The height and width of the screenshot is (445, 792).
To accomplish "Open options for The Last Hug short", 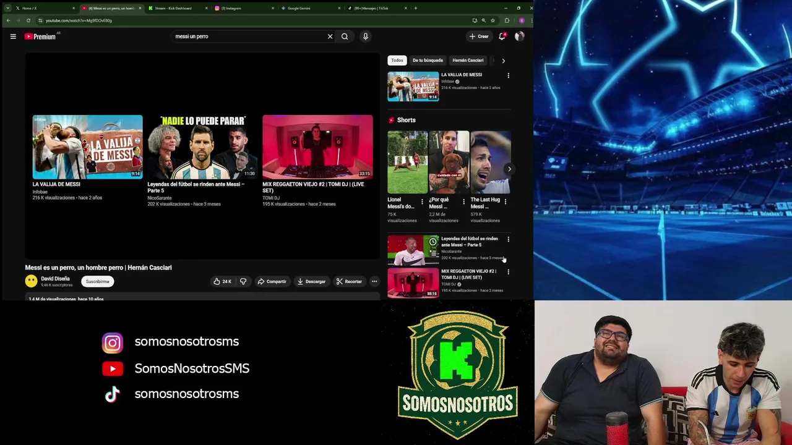I will click(x=505, y=201).
